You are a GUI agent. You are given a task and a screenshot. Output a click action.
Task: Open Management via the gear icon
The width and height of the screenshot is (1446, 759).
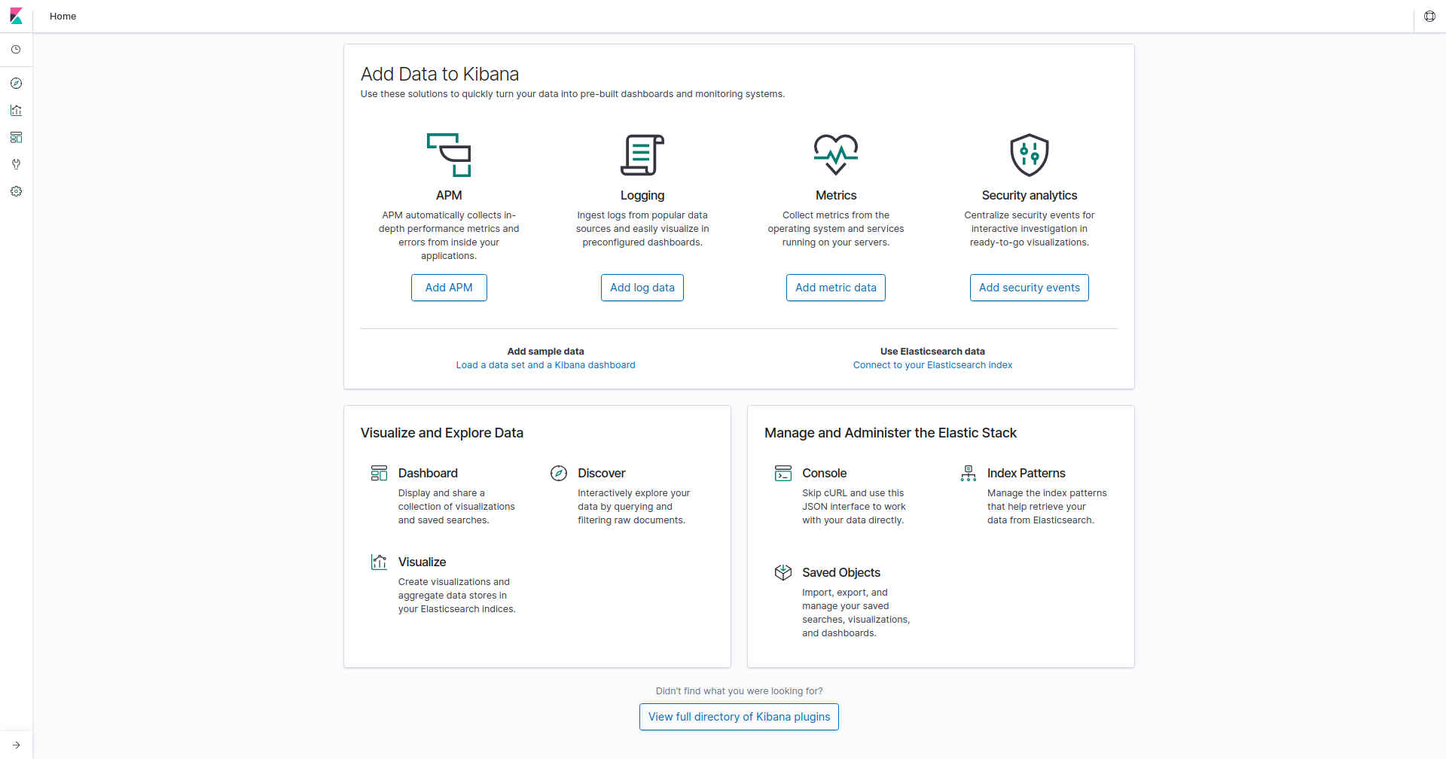(x=17, y=191)
